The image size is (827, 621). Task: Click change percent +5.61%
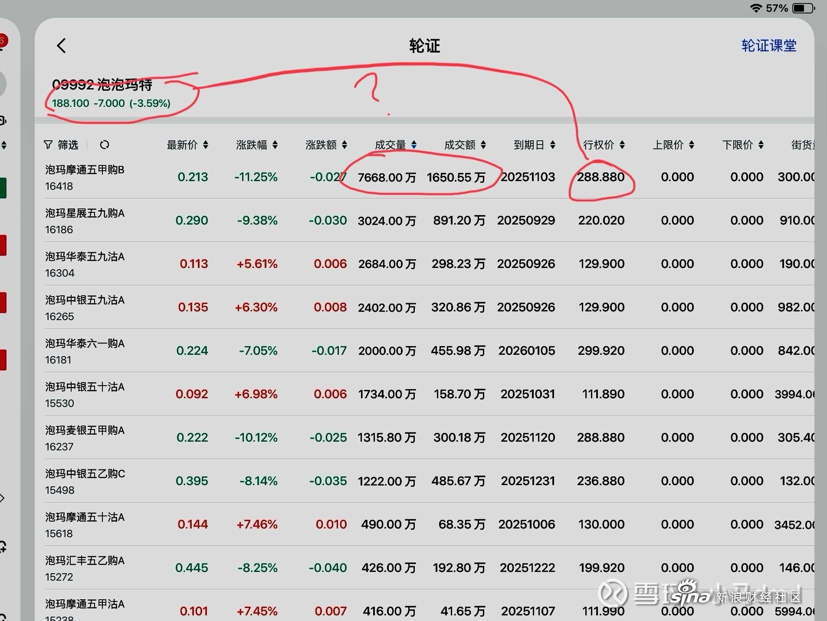point(257,264)
